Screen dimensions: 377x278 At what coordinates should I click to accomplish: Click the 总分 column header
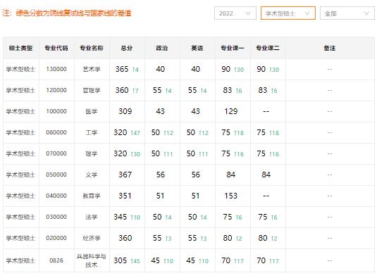click(127, 48)
